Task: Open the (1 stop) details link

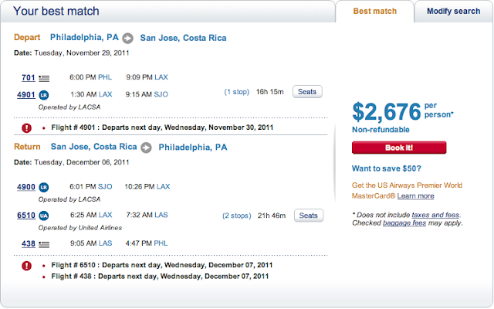Action: pos(236,92)
